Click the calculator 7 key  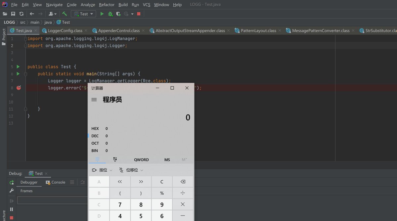pyautogui.click(x=120, y=205)
